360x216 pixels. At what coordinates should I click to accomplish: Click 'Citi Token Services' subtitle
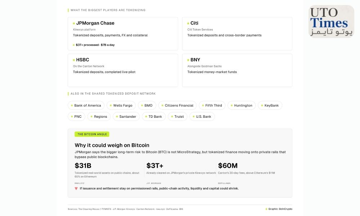tap(200, 30)
